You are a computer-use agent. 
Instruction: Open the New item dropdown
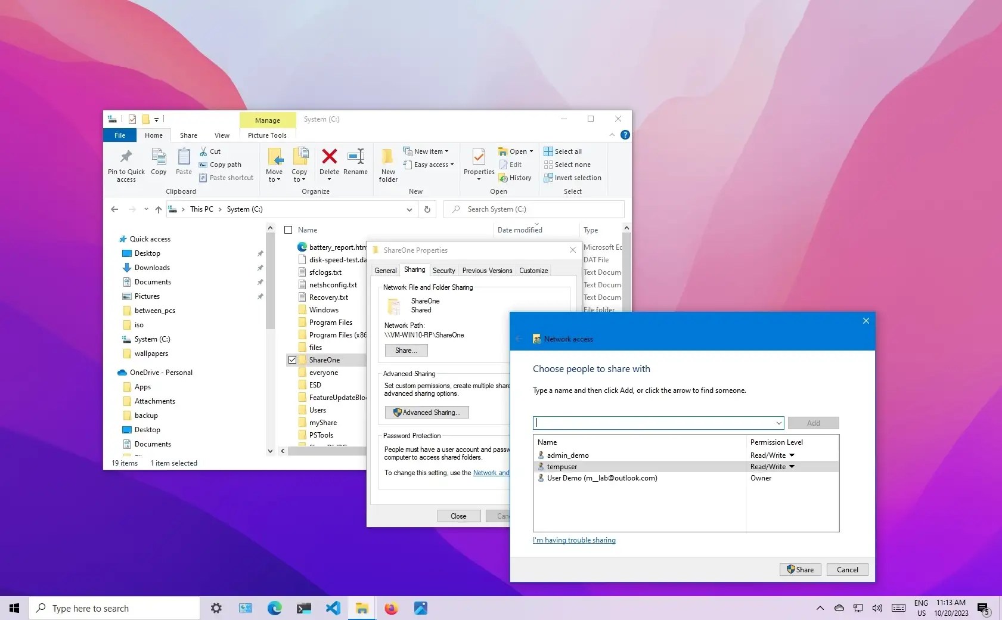click(x=426, y=151)
